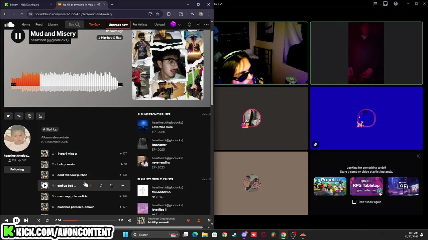Open the 1manarmy album
This screenshot has height=240, width=428.
159,145
